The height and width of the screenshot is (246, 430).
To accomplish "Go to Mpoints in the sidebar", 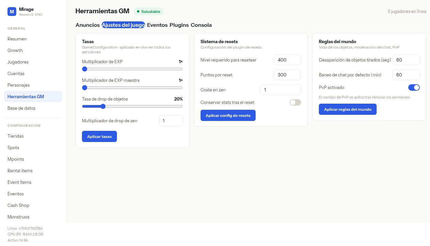I will tap(33, 159).
